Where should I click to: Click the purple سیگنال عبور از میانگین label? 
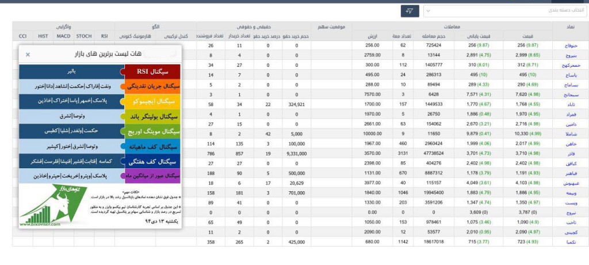click(x=152, y=176)
